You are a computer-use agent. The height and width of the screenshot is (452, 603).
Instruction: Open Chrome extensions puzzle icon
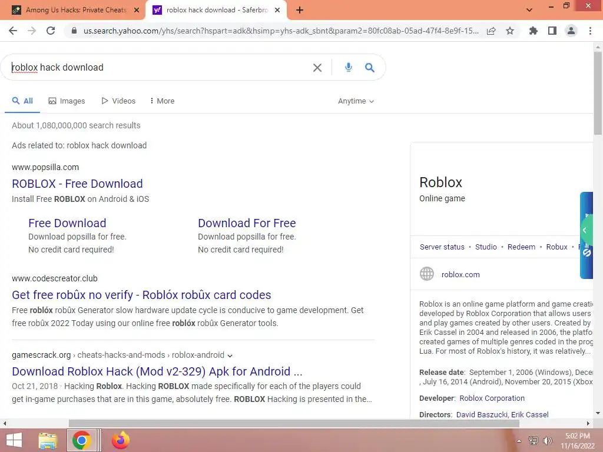[x=534, y=31]
